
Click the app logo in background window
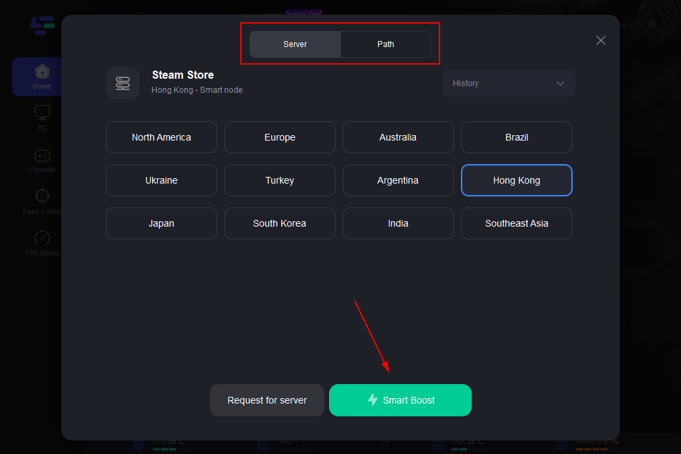pyautogui.click(x=42, y=25)
